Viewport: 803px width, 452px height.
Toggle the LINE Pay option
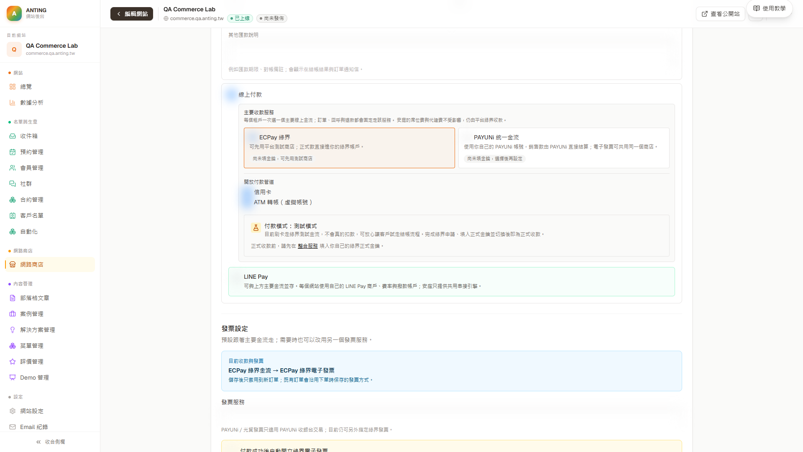coord(237,277)
